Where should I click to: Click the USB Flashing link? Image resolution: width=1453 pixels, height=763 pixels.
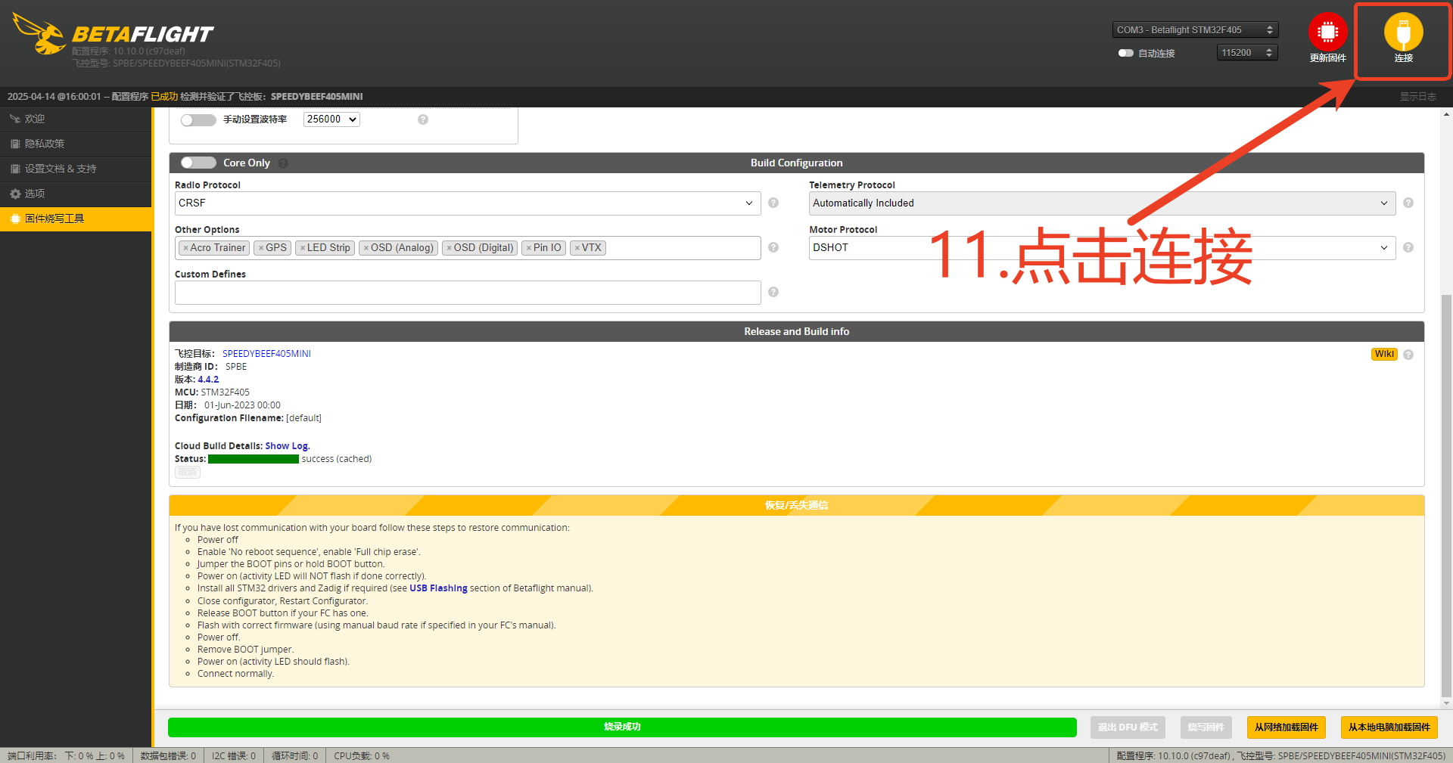(x=438, y=588)
